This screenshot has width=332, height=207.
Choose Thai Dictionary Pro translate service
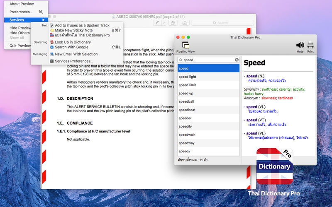point(82,35)
